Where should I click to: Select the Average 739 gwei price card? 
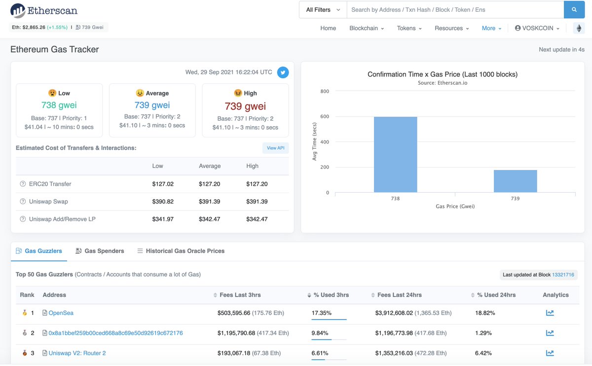click(152, 110)
